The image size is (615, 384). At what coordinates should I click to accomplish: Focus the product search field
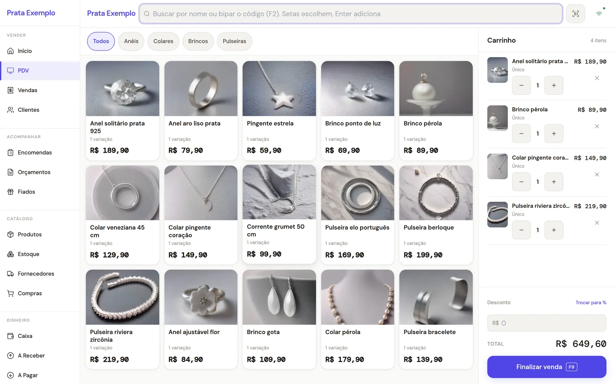(351, 14)
